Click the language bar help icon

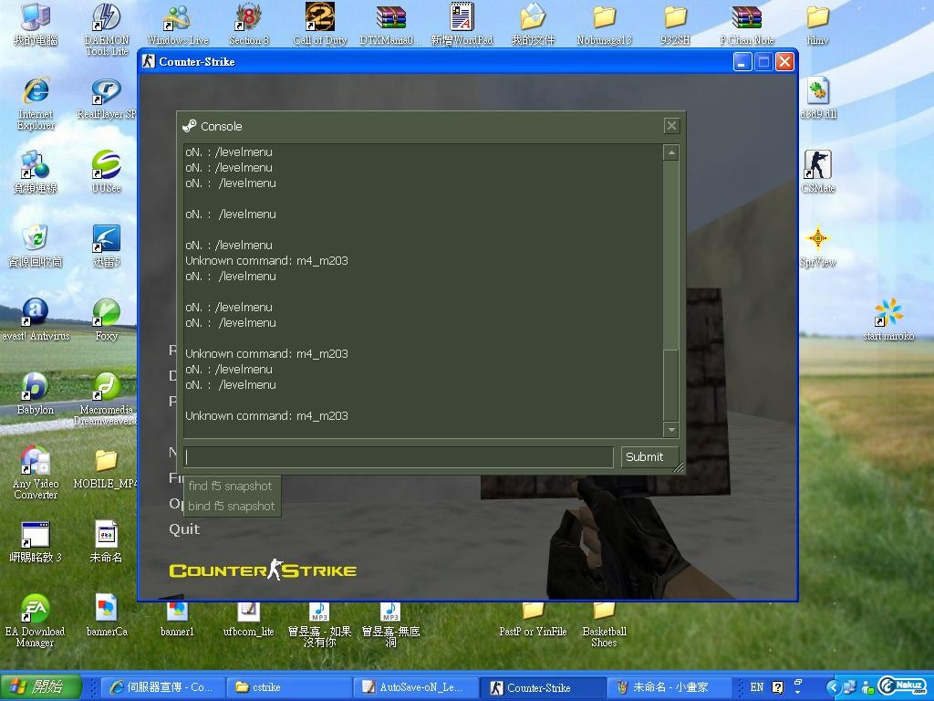[x=777, y=687]
